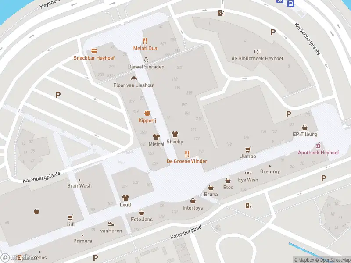
Task: Click the Floor van Lieshout bakery icon
Action: [x=134, y=78]
